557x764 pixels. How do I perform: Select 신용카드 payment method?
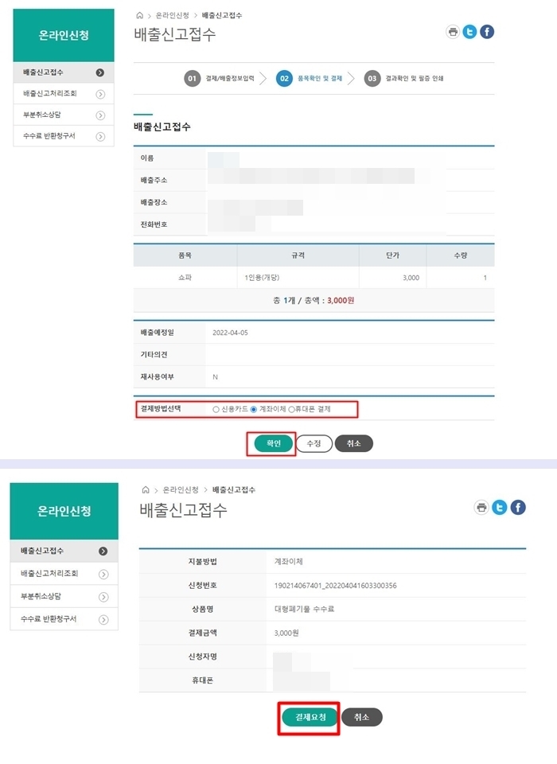click(215, 408)
